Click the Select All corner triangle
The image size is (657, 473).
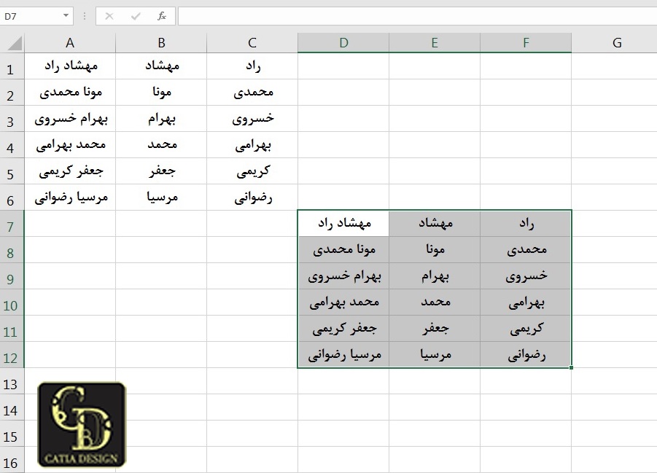pyautogui.click(x=15, y=43)
